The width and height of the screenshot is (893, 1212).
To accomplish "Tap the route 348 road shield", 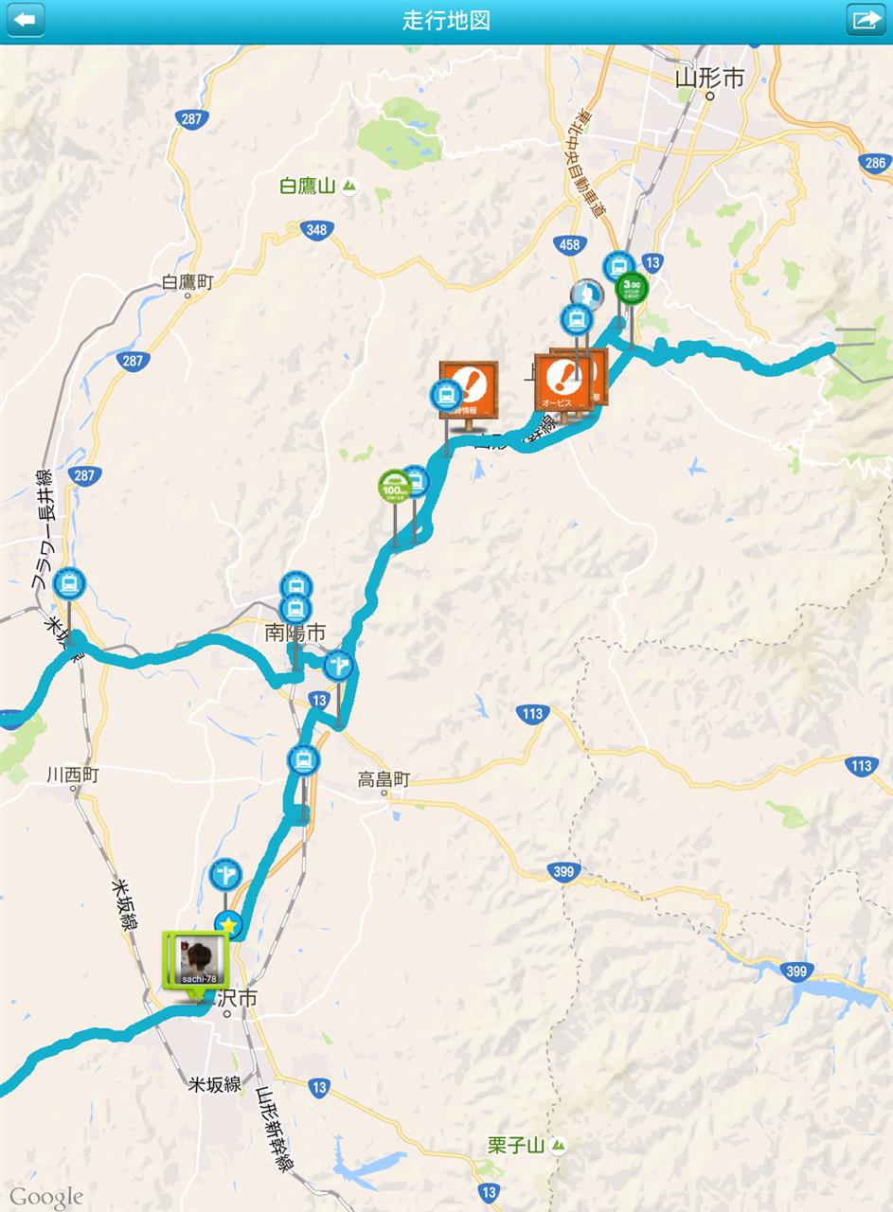I will coord(316,230).
